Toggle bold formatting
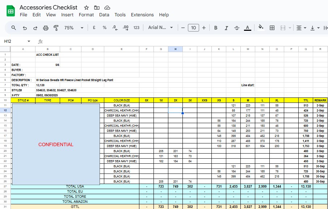This screenshot has width=328, height=209. [216, 28]
